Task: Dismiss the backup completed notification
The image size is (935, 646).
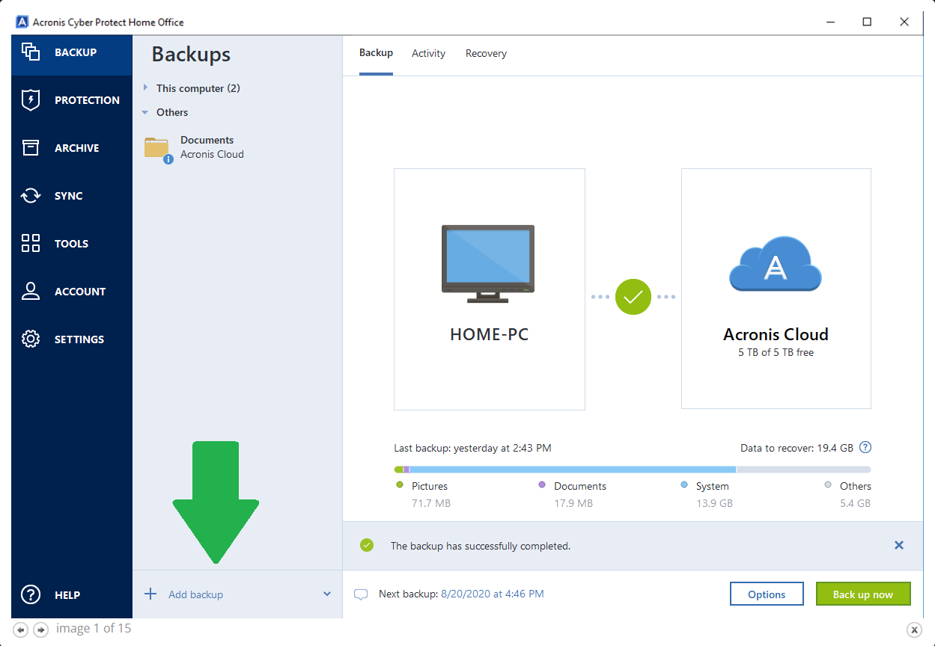Action: point(899,545)
